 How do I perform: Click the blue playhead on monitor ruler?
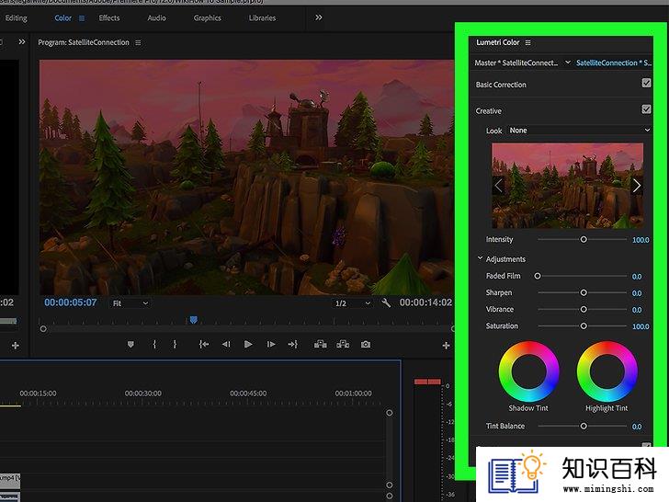click(193, 320)
